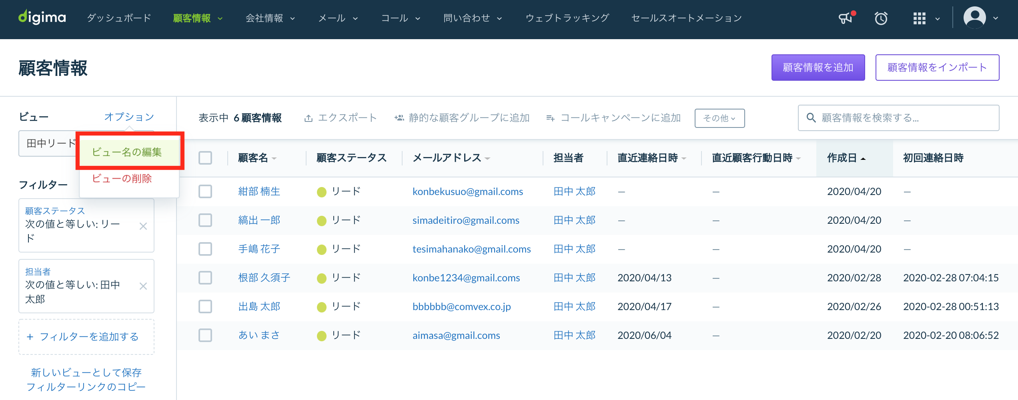1018x400 pixels.
Task: Click the search magnifier icon
Action: (811, 117)
